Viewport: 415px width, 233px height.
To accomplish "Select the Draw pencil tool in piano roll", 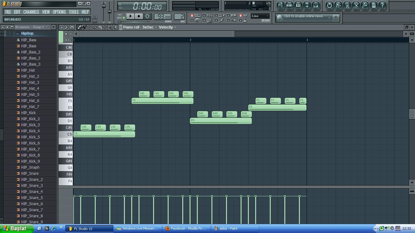I will point(79,27).
